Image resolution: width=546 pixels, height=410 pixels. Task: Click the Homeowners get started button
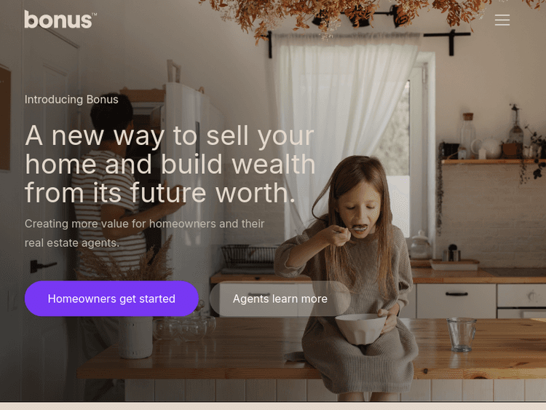[x=111, y=299]
